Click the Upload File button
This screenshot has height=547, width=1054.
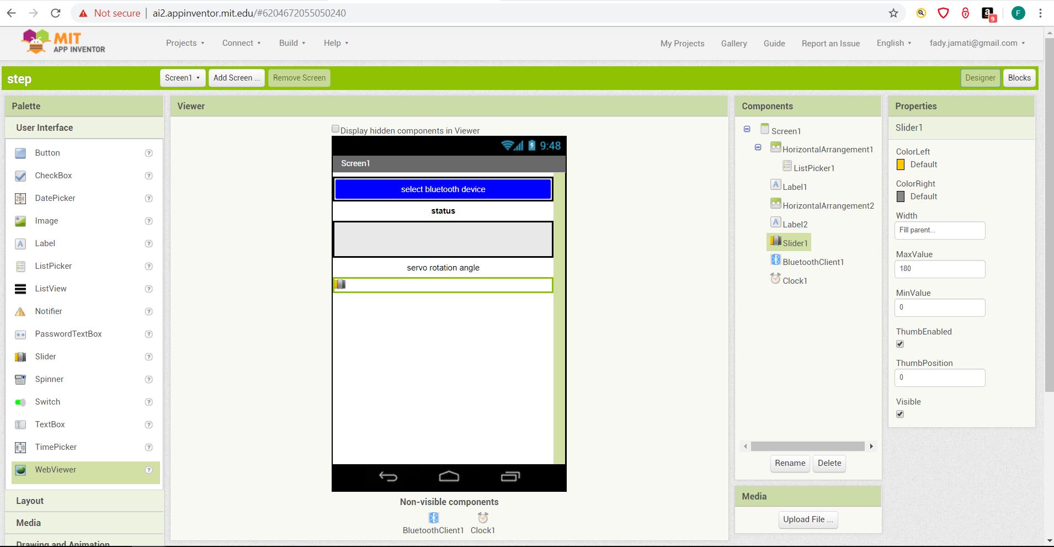coord(808,519)
